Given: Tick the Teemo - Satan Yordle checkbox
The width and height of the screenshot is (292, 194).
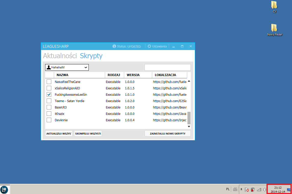Looking at the screenshot, I should pos(49,101).
